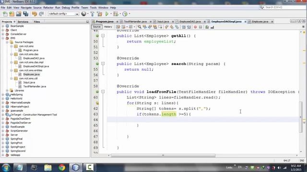Image resolution: width=307 pixels, height=172 pixels.
Task: Switch to the TextFileHandler.java tab
Action: coord(135,21)
